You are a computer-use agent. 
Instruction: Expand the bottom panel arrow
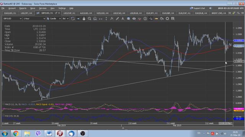coord(123,128)
